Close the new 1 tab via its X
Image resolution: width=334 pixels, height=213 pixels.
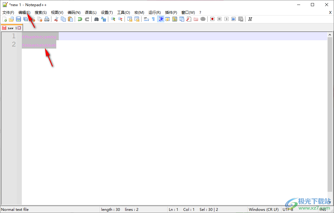point(20,27)
